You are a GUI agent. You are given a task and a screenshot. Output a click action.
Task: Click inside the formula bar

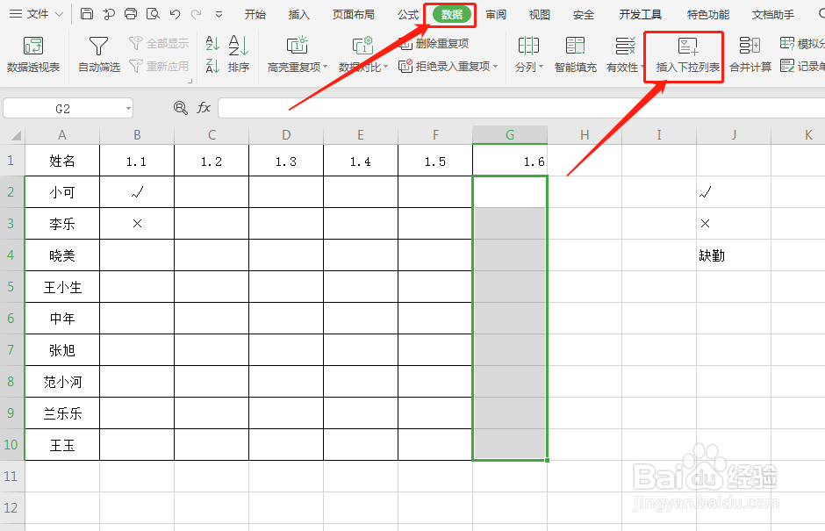(521, 109)
